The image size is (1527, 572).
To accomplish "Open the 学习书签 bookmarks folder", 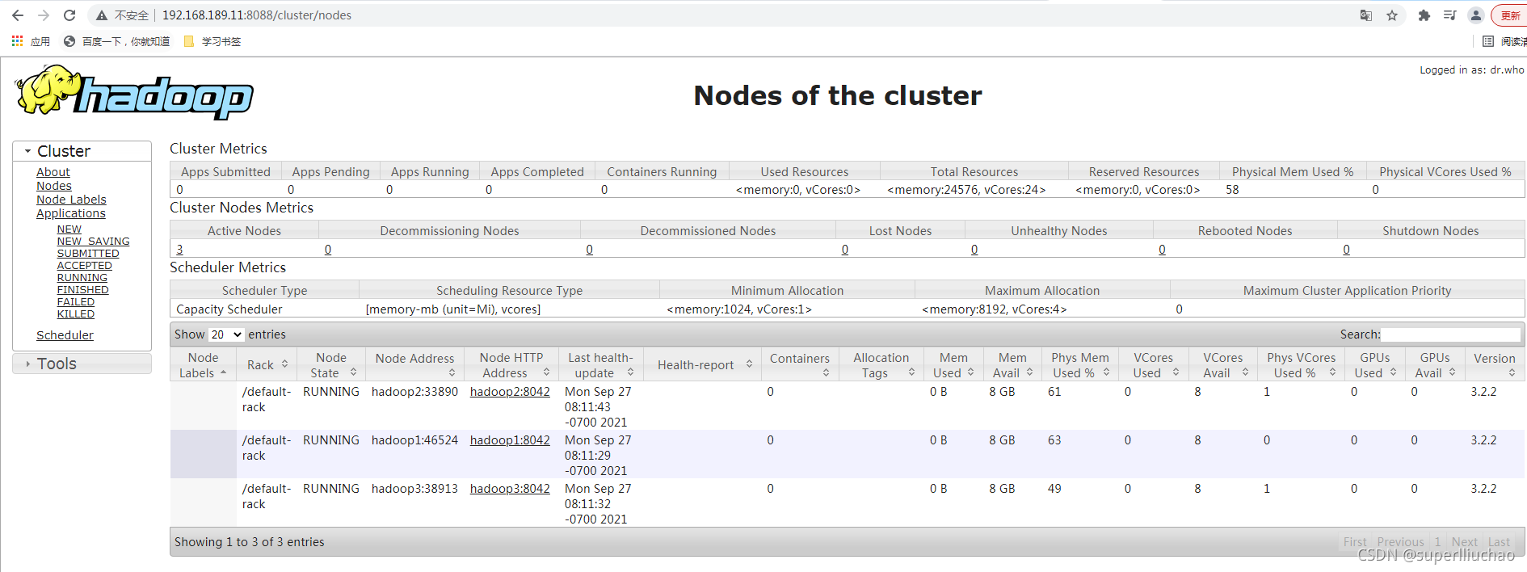I will [212, 41].
